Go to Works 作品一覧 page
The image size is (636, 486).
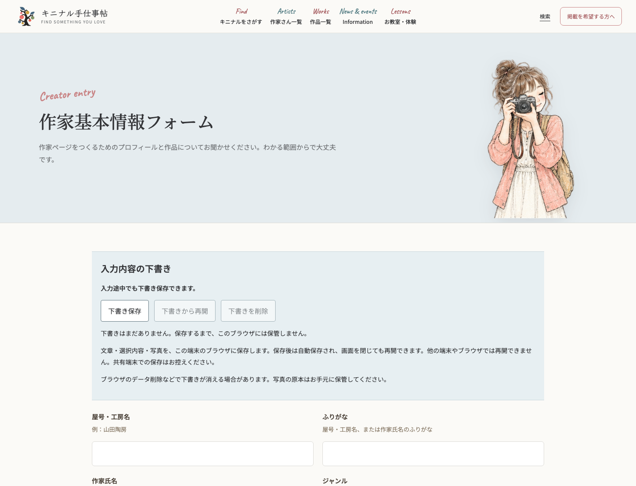click(x=321, y=16)
